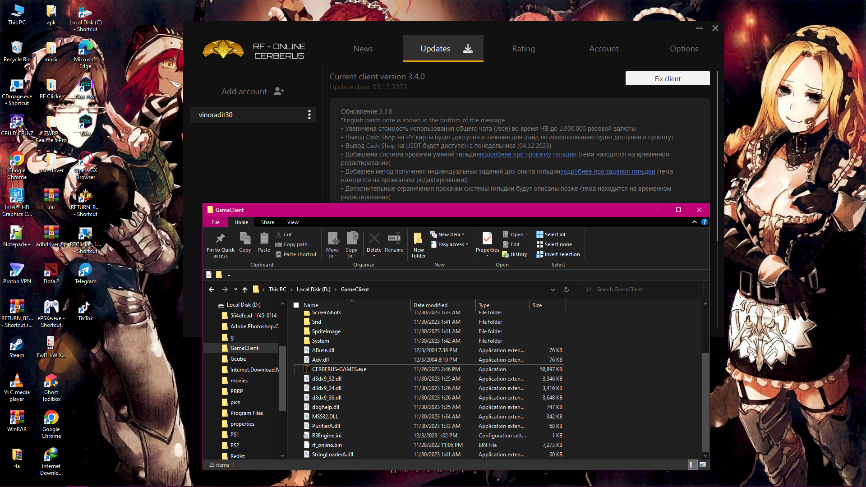Click the navigation pane scrollbar
This screenshot has height=487, width=866.
pos(282,380)
